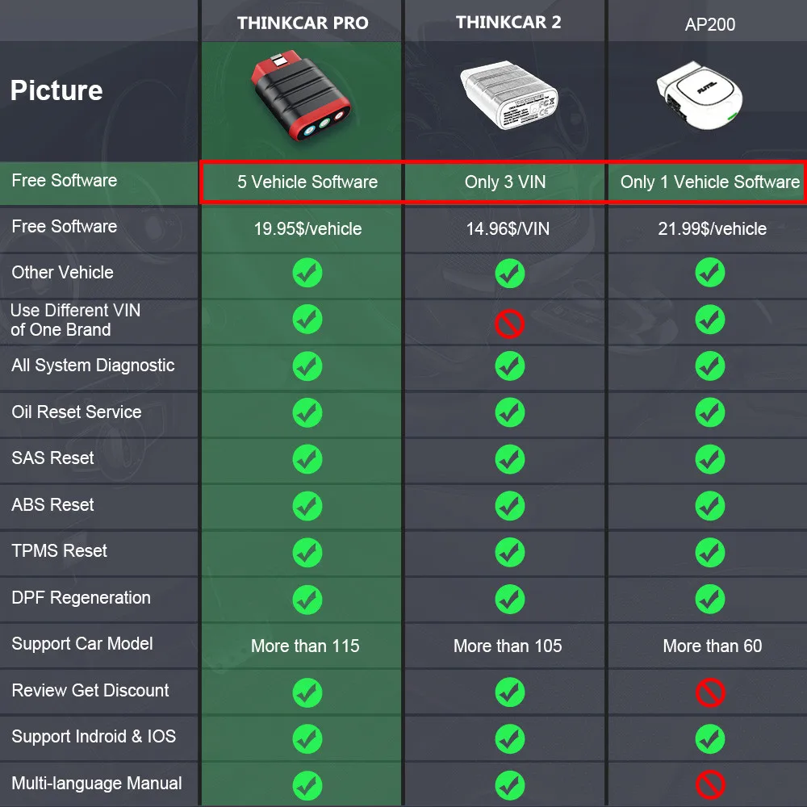The height and width of the screenshot is (807, 807).
Task: Click the AP200 Autel device picture
Action: tap(700, 96)
